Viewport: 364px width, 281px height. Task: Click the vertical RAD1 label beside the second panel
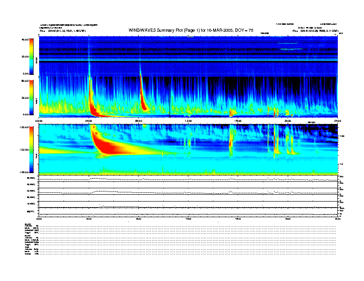click(36, 101)
